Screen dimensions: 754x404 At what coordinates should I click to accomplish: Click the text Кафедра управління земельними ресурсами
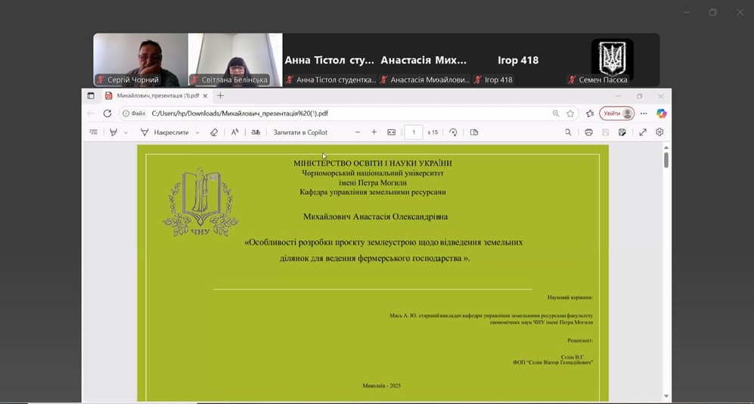pyautogui.click(x=373, y=192)
